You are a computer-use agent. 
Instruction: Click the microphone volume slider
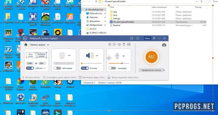tap(119, 63)
